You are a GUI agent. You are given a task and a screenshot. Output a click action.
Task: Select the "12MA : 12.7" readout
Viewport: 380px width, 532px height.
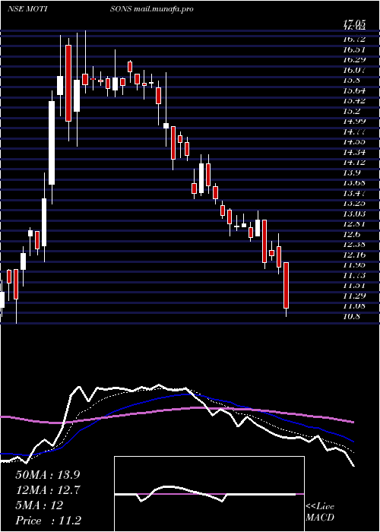[x=48, y=490]
